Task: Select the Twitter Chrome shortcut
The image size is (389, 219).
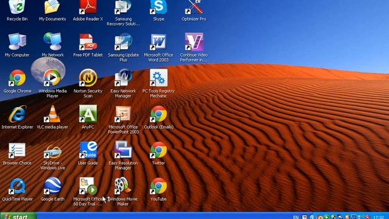Action: (x=159, y=150)
